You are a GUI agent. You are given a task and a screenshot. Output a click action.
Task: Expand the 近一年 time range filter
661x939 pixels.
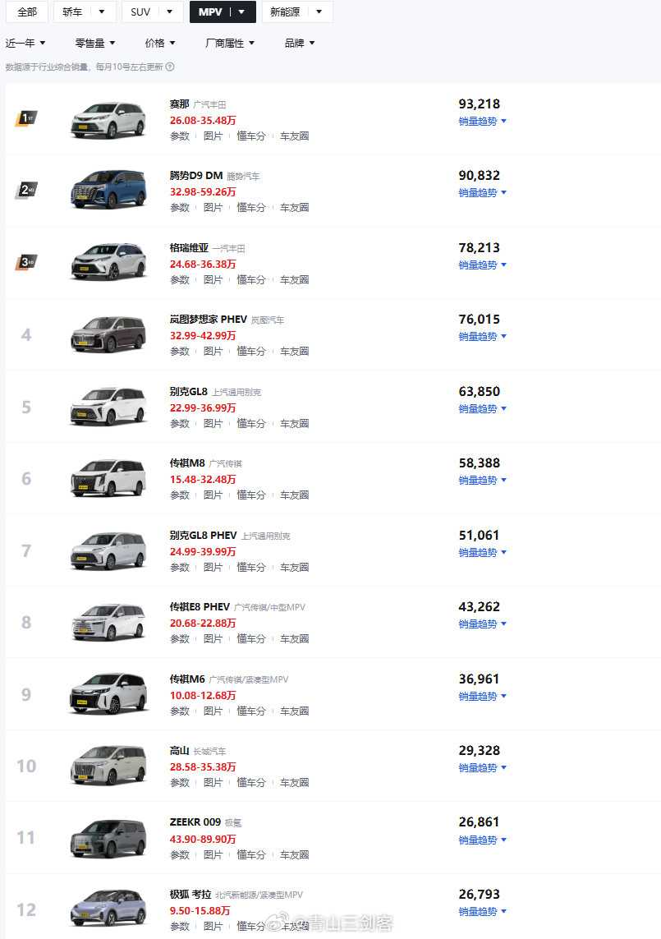[x=25, y=43]
